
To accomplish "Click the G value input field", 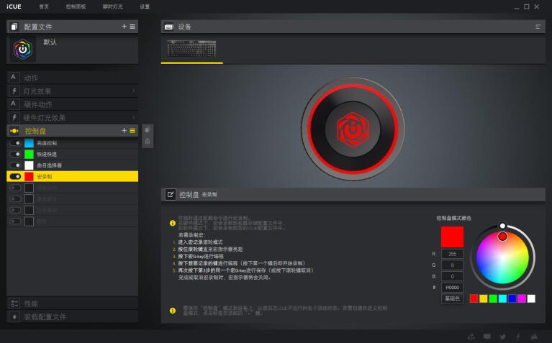I will click(x=453, y=265).
